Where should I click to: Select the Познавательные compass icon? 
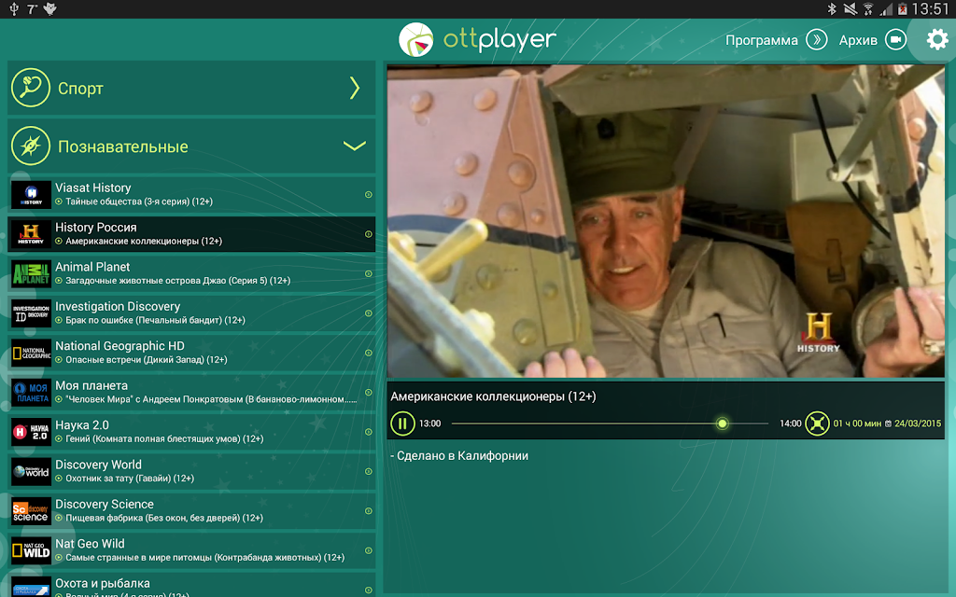coord(31,146)
